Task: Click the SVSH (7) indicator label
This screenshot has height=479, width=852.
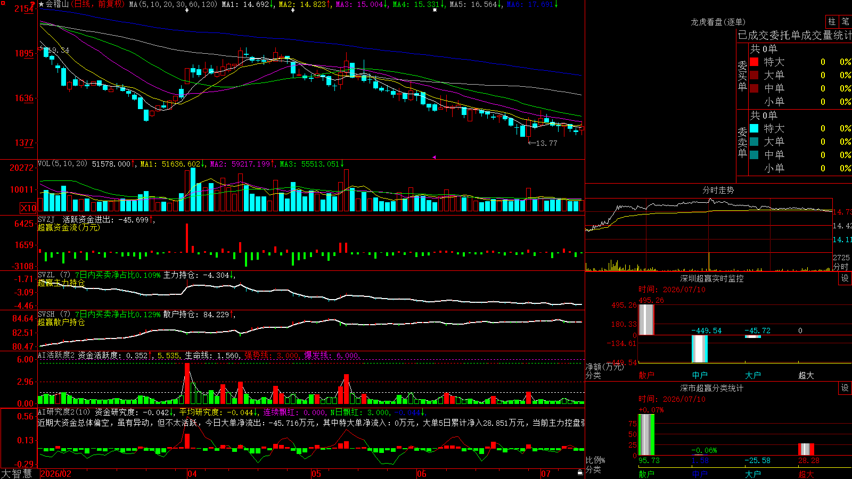Action: pos(54,315)
